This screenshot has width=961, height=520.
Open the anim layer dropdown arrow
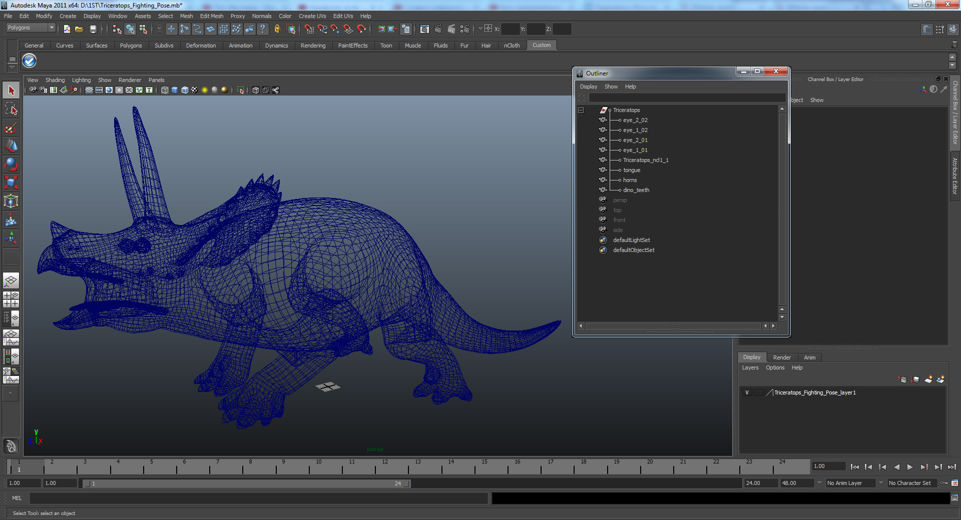(x=819, y=483)
